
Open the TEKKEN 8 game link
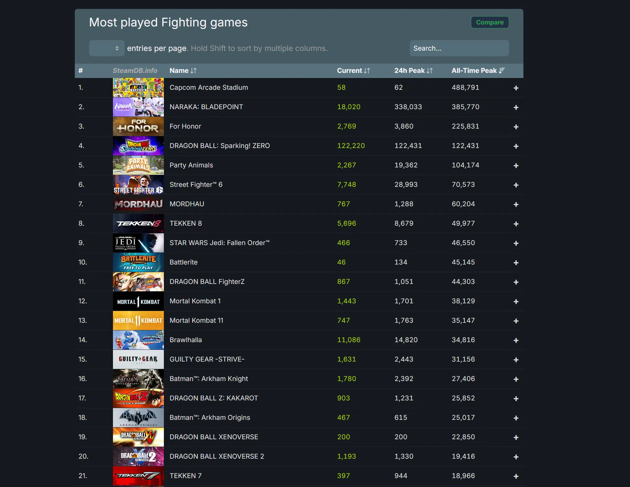pos(185,223)
